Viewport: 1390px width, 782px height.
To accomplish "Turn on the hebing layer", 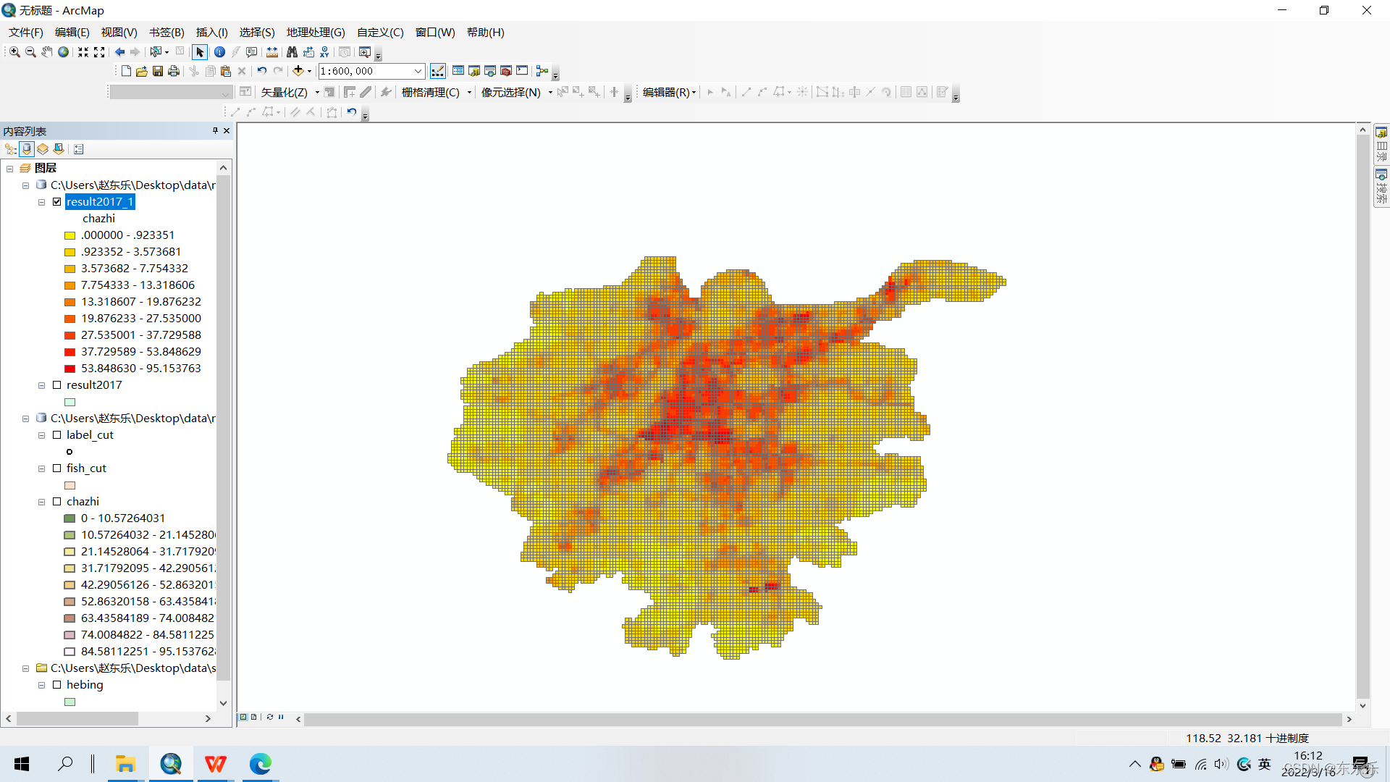I will (57, 685).
